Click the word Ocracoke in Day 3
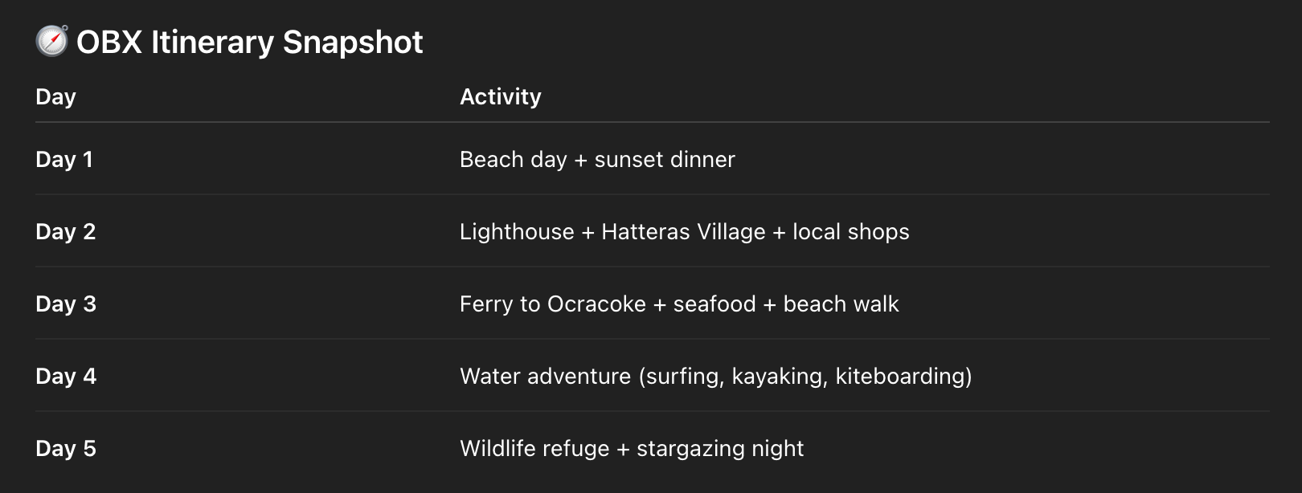This screenshot has width=1302, height=493. pyautogui.click(x=596, y=304)
